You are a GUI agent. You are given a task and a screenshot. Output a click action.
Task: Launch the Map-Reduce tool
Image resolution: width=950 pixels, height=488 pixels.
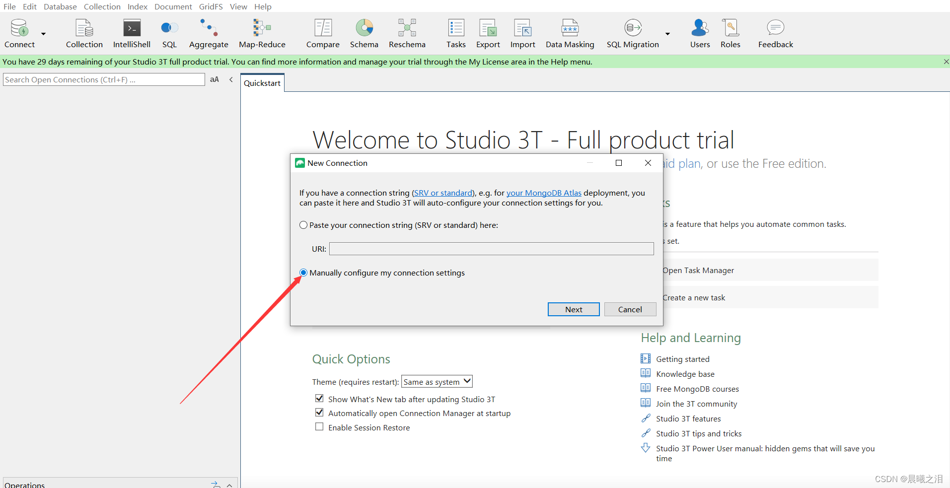[x=262, y=33]
